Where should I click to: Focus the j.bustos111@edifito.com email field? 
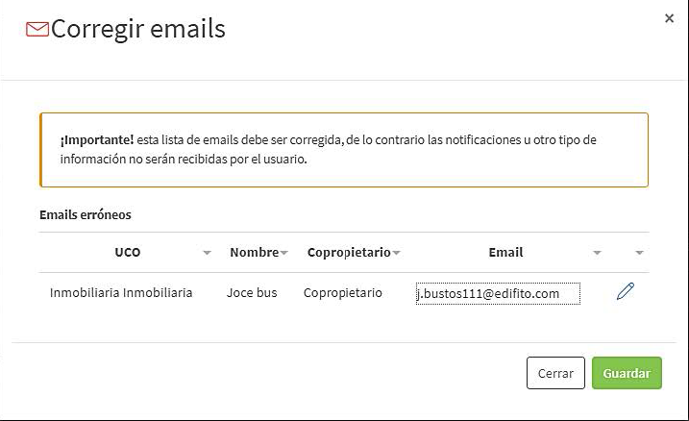pos(498,293)
